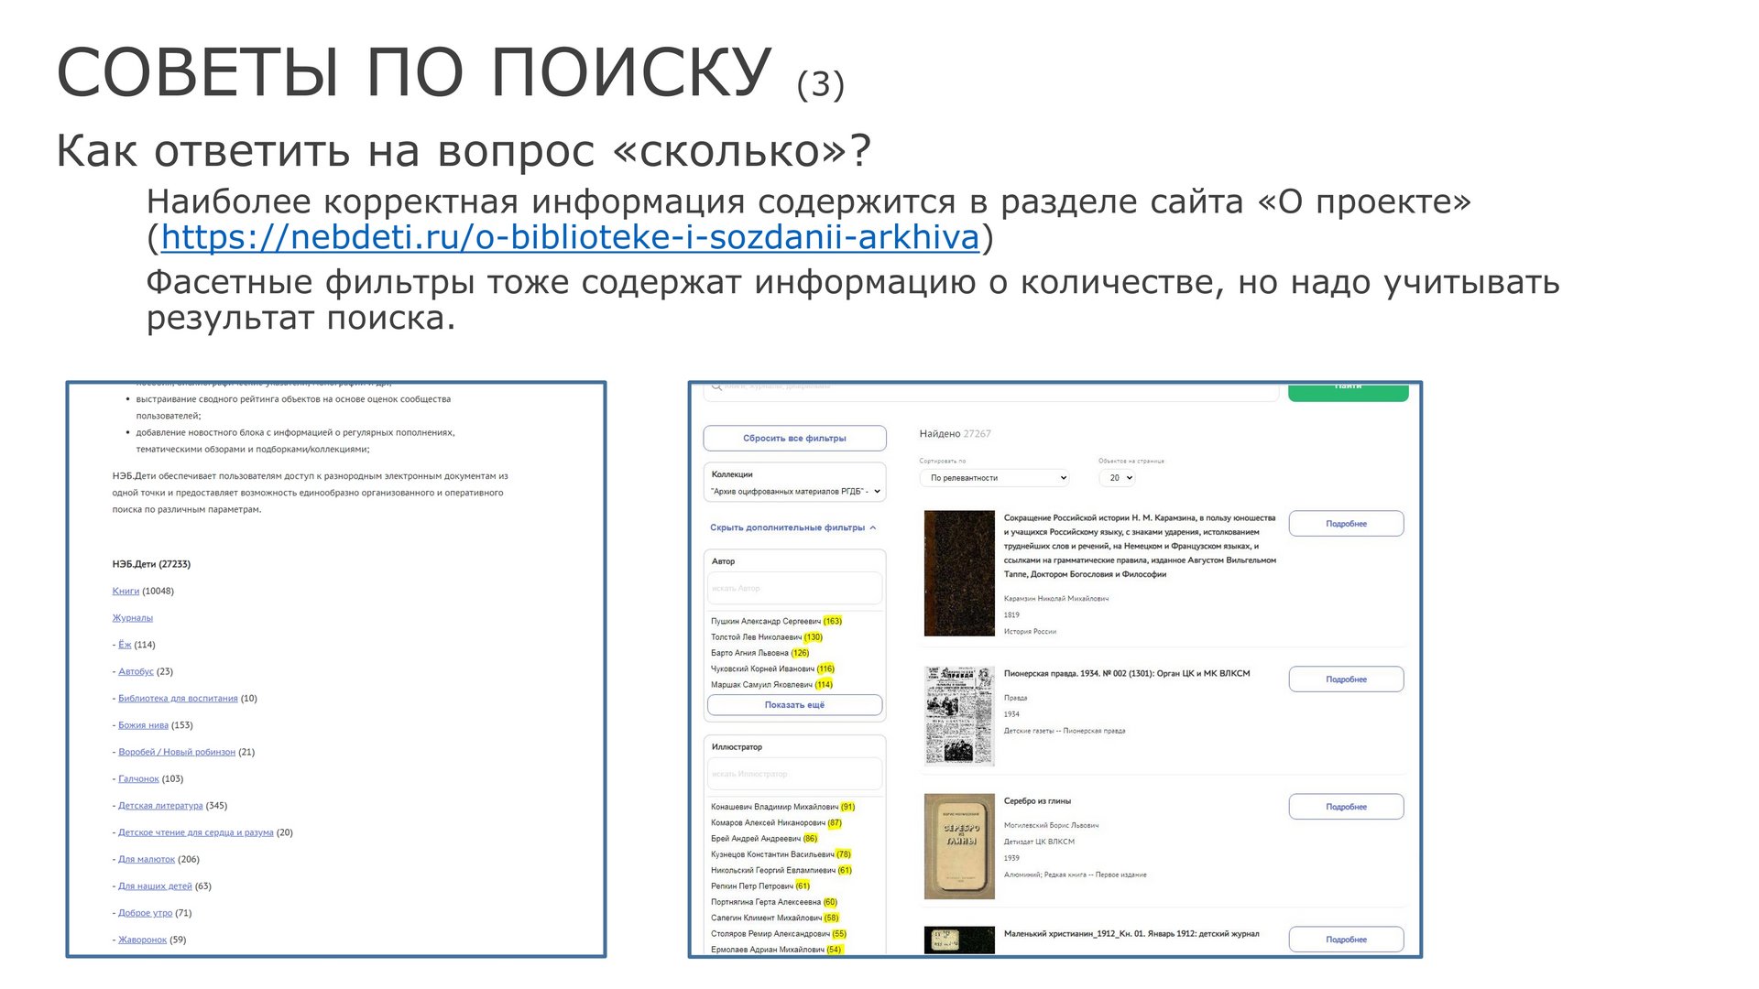This screenshot has width=1759, height=989.
Task: Click the 'НЭБ.Дети (27233)' heading
Action: pos(151,564)
